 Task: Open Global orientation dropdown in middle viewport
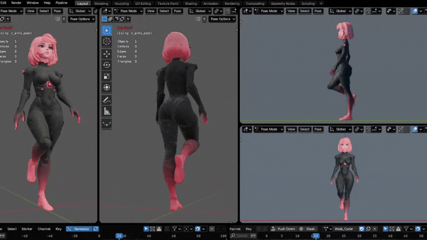[200, 11]
